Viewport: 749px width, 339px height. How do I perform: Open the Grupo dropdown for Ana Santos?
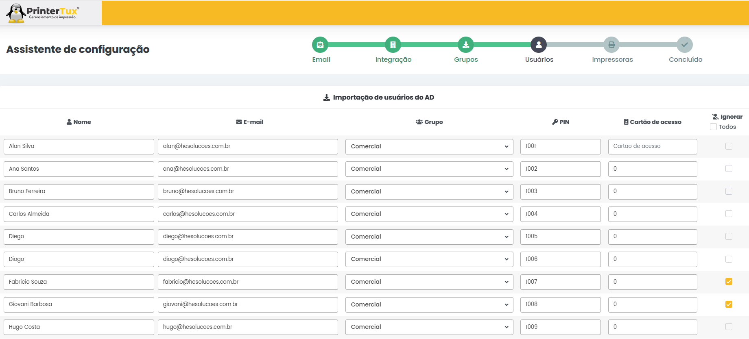pyautogui.click(x=429, y=169)
